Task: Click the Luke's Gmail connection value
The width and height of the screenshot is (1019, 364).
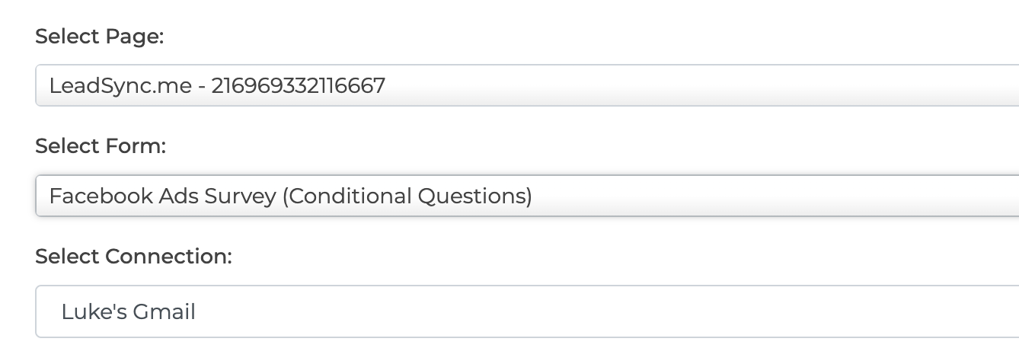Action: 129,311
